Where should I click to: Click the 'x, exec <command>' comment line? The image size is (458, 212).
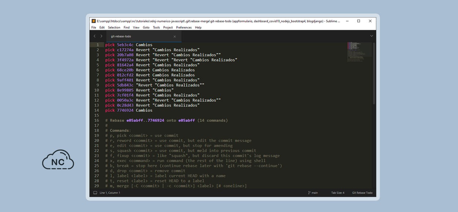pos(185,160)
